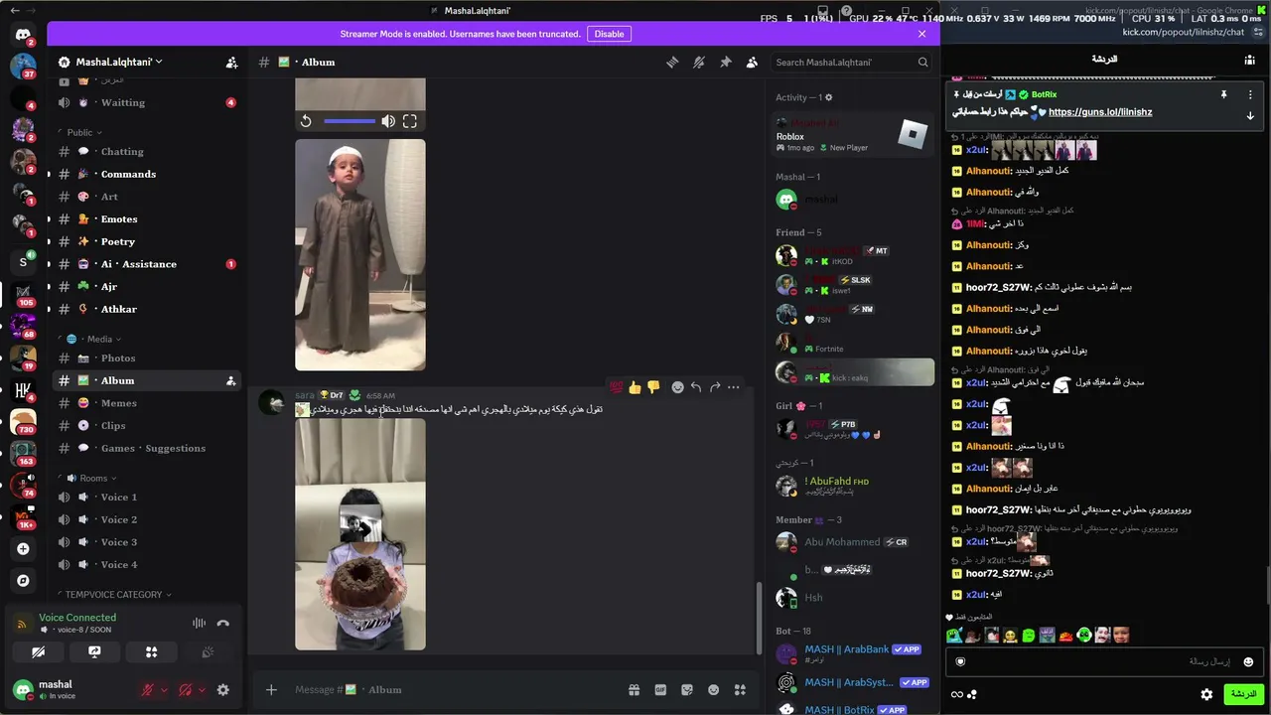Adjust the album video progress slider
Image resolution: width=1271 pixels, height=715 pixels.
point(350,121)
